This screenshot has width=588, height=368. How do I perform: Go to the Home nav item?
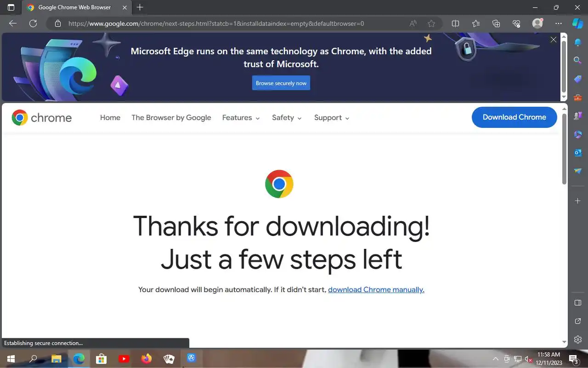[110, 118]
